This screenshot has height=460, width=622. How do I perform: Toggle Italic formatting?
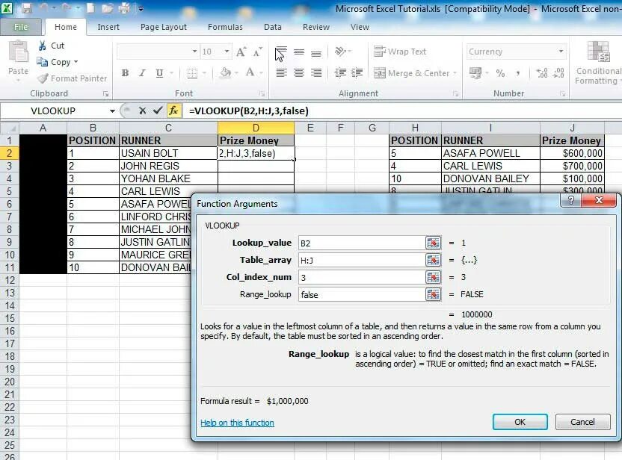tap(142, 73)
